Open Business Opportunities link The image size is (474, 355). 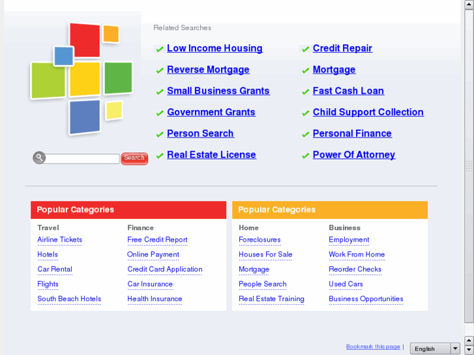(x=366, y=299)
